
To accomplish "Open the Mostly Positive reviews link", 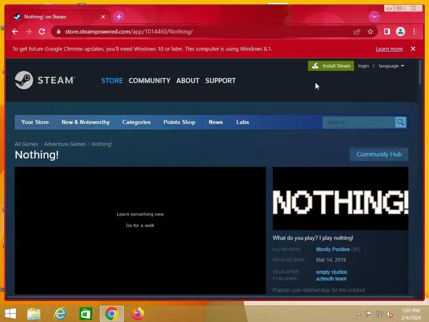I will pyautogui.click(x=333, y=249).
